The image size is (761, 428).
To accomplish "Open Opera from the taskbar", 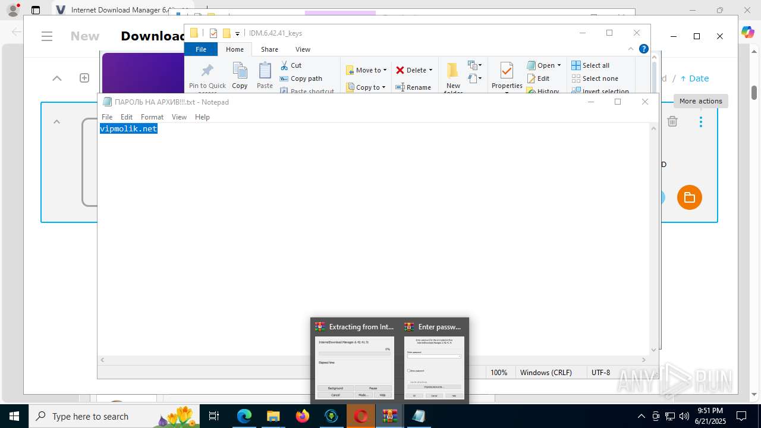I will pyautogui.click(x=361, y=416).
